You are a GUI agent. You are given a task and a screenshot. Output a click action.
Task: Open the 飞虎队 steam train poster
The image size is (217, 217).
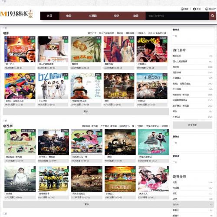point(120,142)
